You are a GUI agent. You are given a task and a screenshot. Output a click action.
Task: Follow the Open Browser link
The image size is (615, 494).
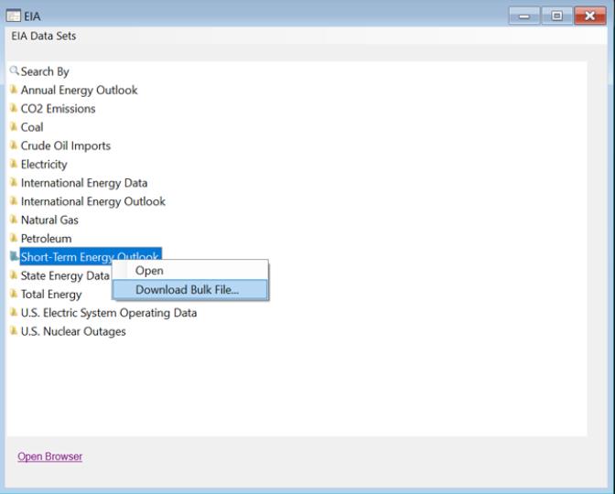tap(49, 456)
